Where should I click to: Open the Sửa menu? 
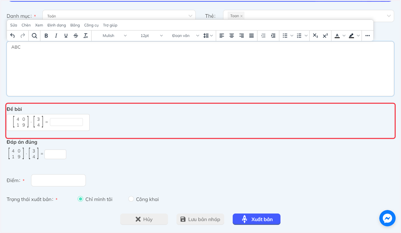point(14,25)
